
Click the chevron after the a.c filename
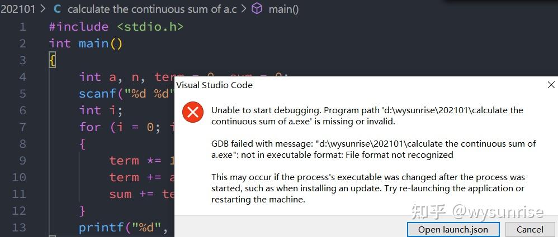(x=244, y=9)
